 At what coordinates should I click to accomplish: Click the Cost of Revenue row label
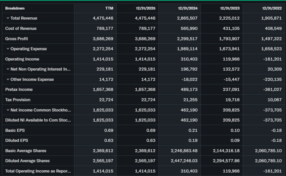21,29
